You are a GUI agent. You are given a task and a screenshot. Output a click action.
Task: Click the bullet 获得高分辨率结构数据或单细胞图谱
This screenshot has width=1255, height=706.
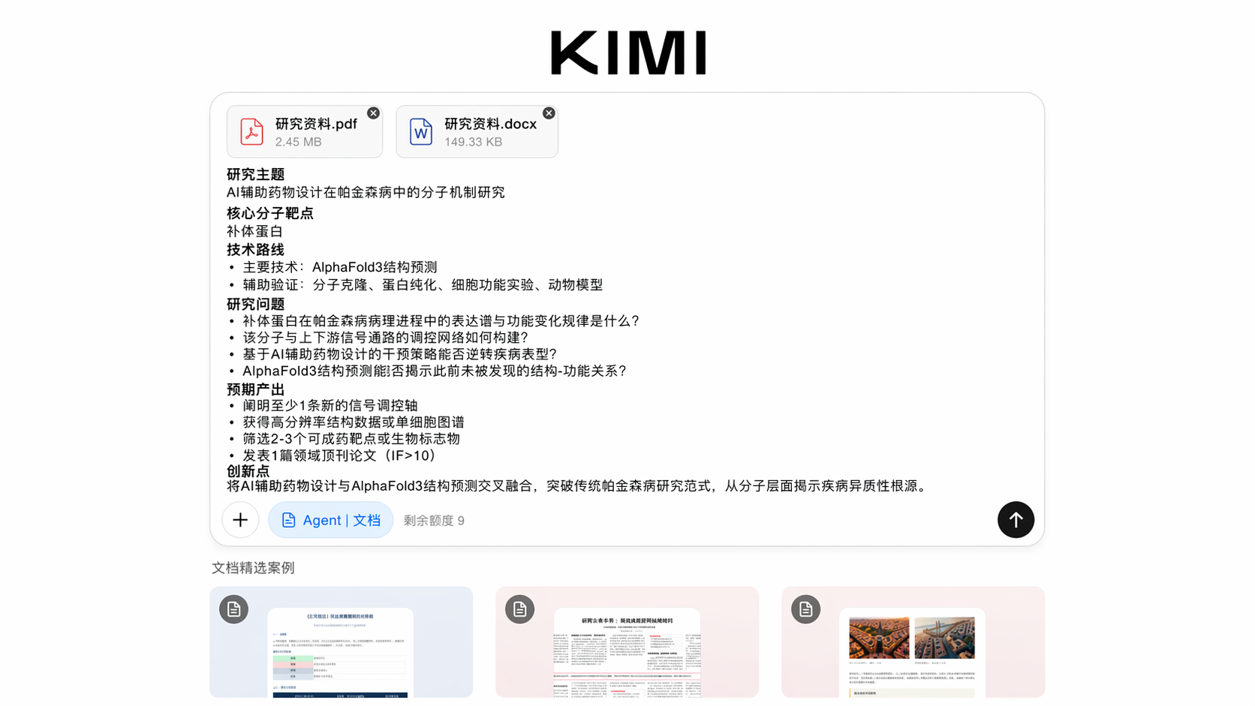click(354, 422)
